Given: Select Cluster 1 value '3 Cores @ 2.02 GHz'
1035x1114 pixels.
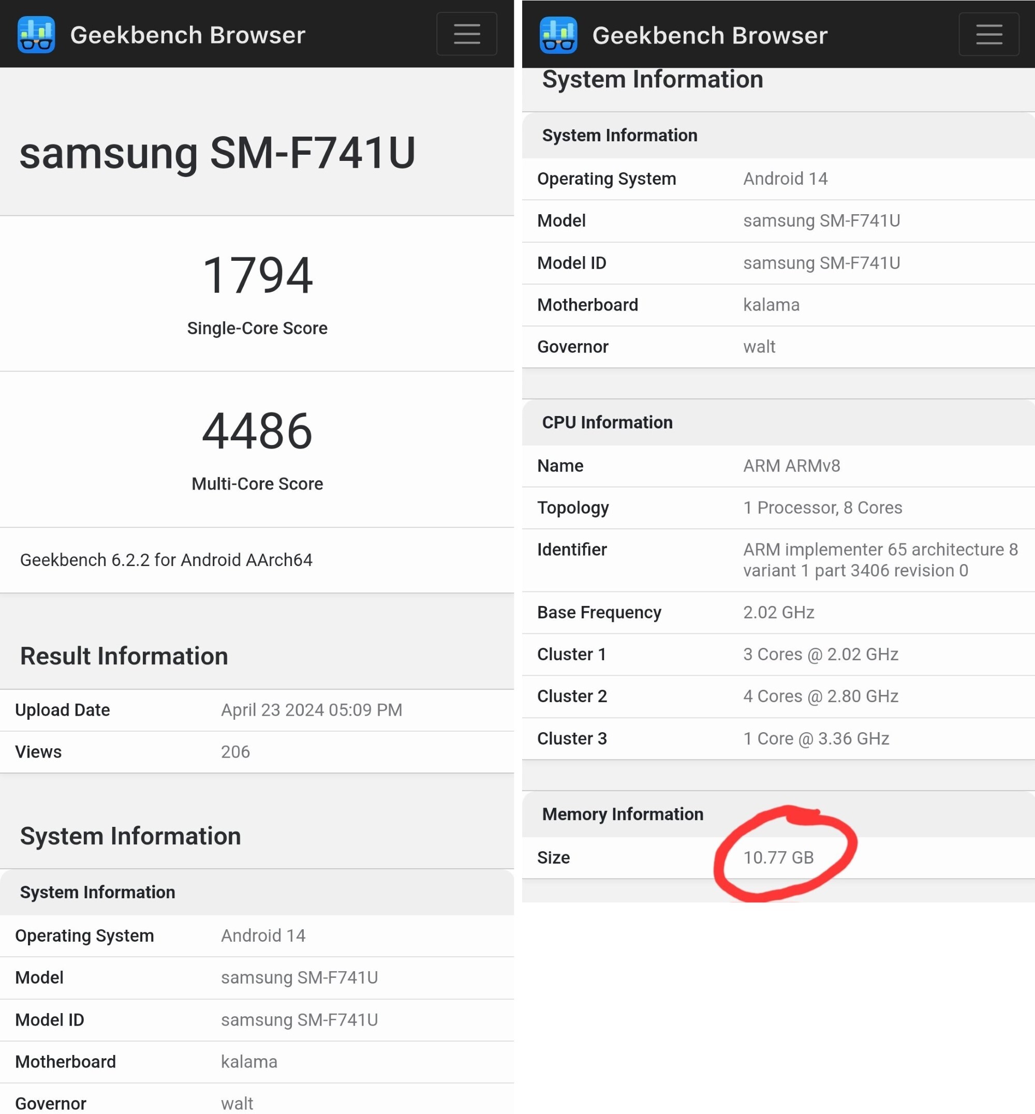Looking at the screenshot, I should coord(820,655).
